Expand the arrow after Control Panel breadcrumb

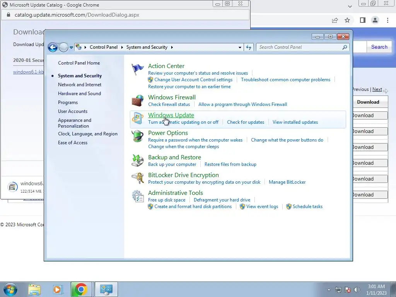122,47
